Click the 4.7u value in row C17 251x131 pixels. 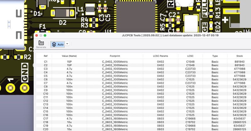69,118
